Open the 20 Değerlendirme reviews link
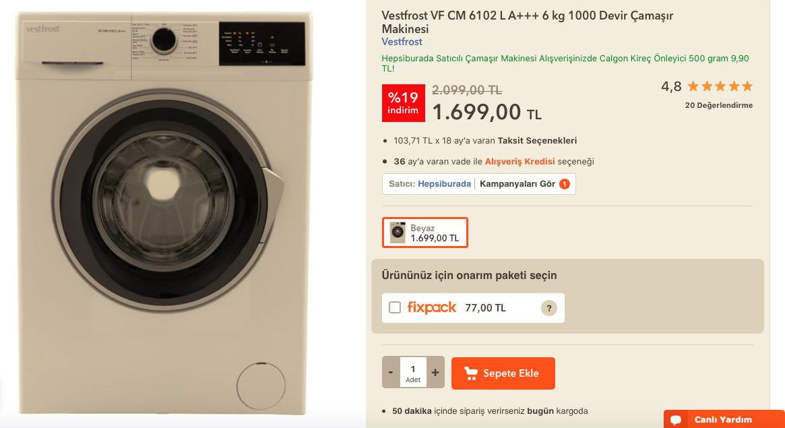 [718, 105]
